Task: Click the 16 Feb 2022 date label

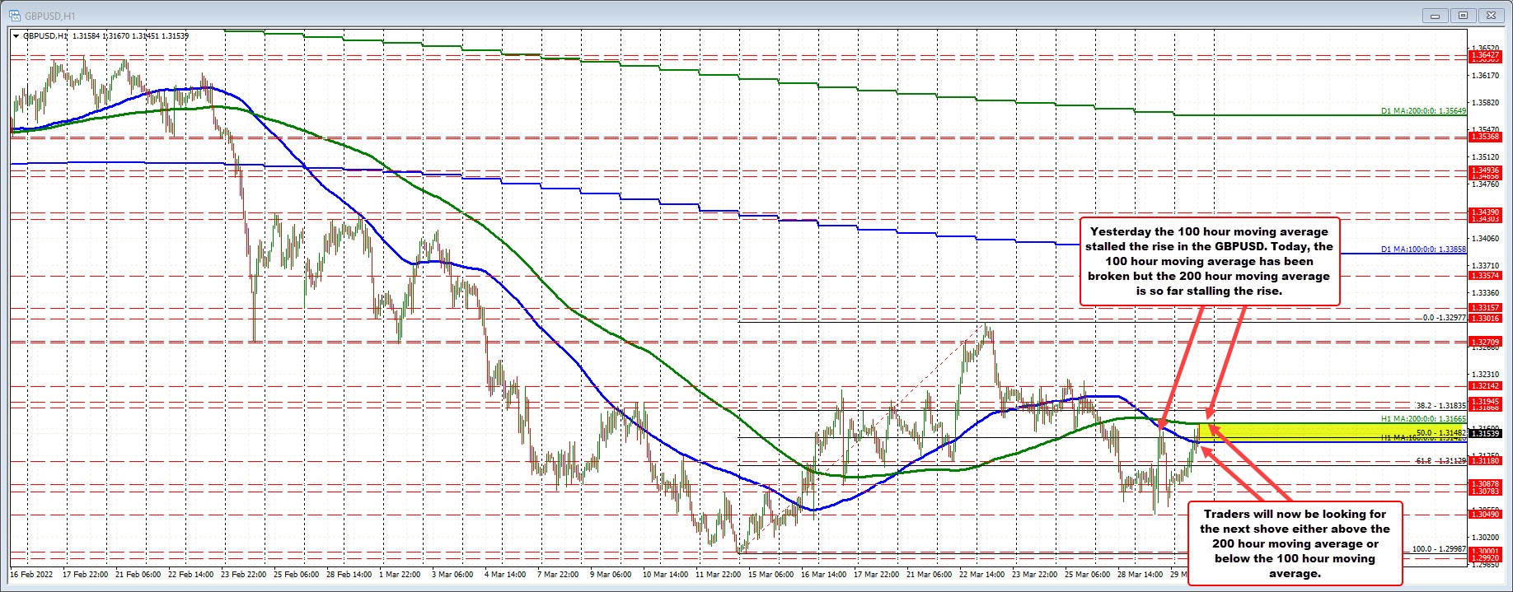Action: point(30,574)
